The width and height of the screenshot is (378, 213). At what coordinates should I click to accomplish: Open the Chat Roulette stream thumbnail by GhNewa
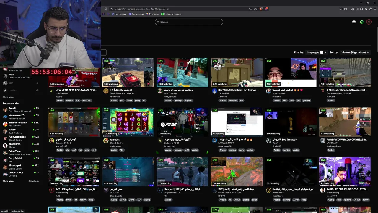[291, 72]
